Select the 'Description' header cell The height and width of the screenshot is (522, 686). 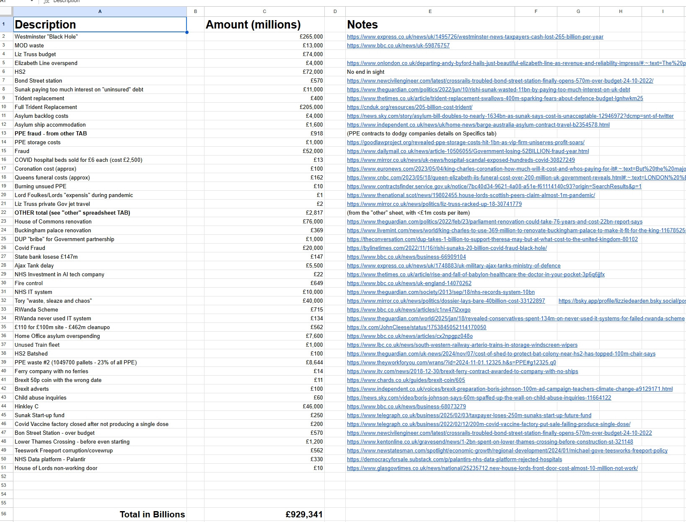[x=100, y=24]
